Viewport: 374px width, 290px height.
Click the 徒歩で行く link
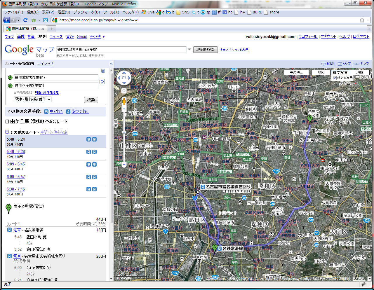[x=80, y=111]
